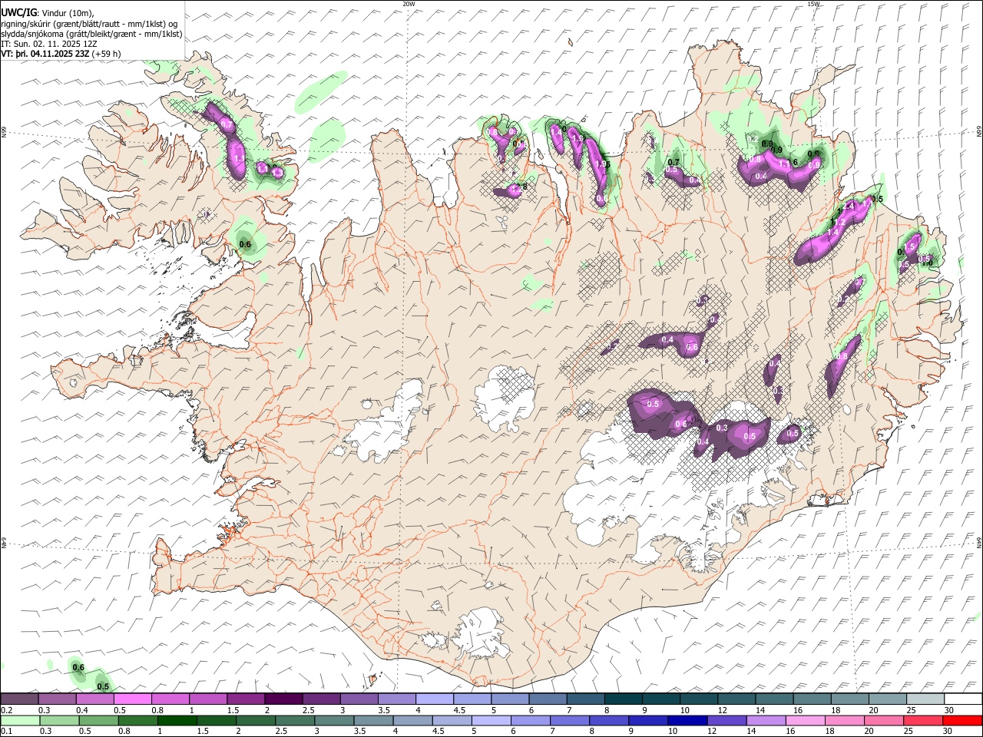Click the initial time 'IT: Sun. 02. 11. 2025 12Z'
983x737 pixels.
49,44
